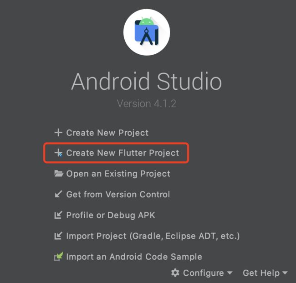Click the Android Studio title text

[x=147, y=81]
